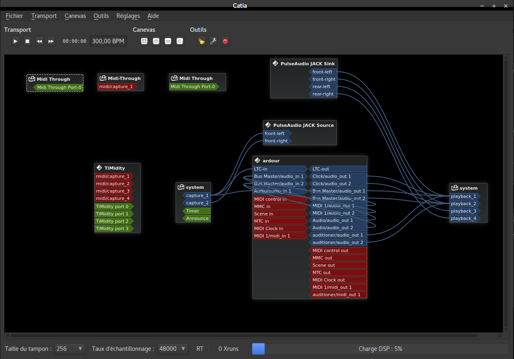Zoom in the canvas with plus icon
The image size is (514, 359).
coord(156,41)
